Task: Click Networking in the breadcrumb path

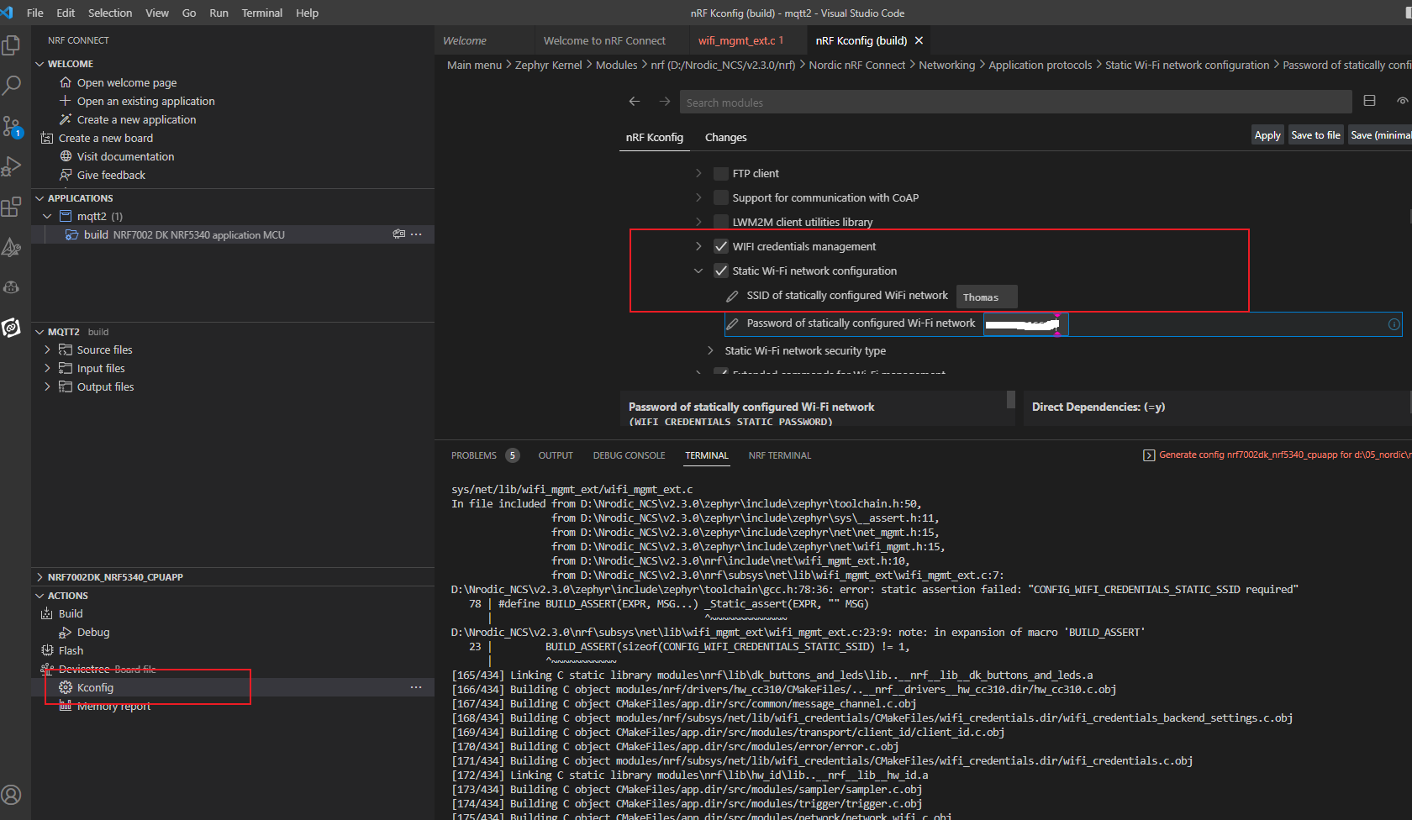Action: point(947,65)
